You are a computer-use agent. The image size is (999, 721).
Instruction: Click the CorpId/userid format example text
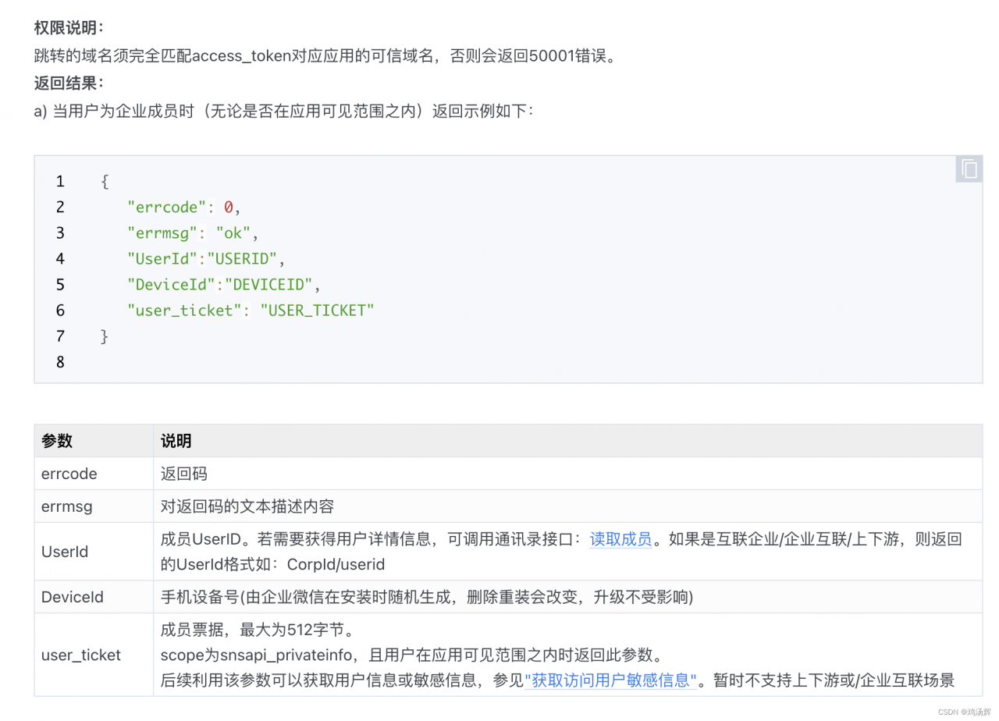click(336, 564)
